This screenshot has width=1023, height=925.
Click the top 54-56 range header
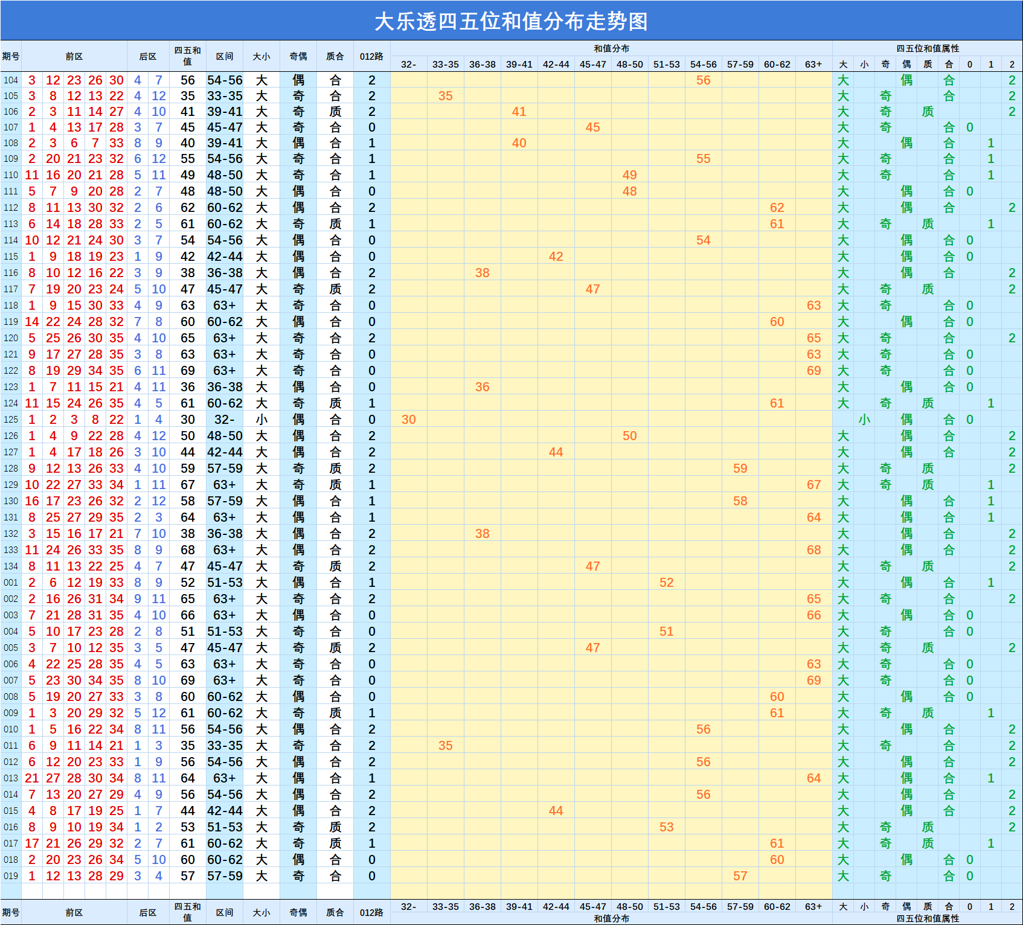tap(704, 64)
